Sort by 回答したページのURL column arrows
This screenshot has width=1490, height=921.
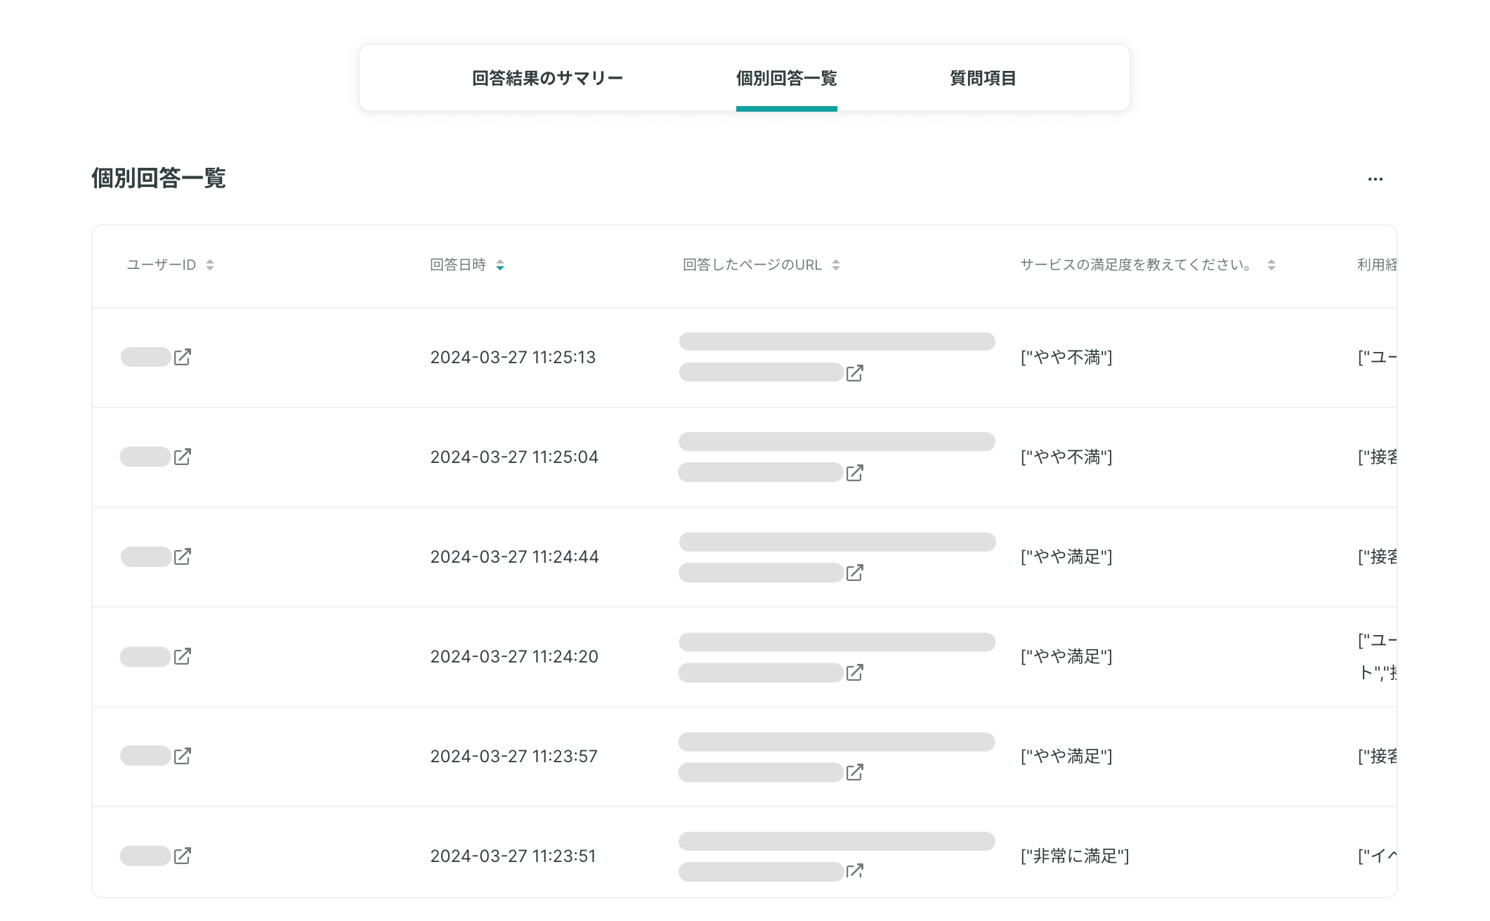point(836,265)
